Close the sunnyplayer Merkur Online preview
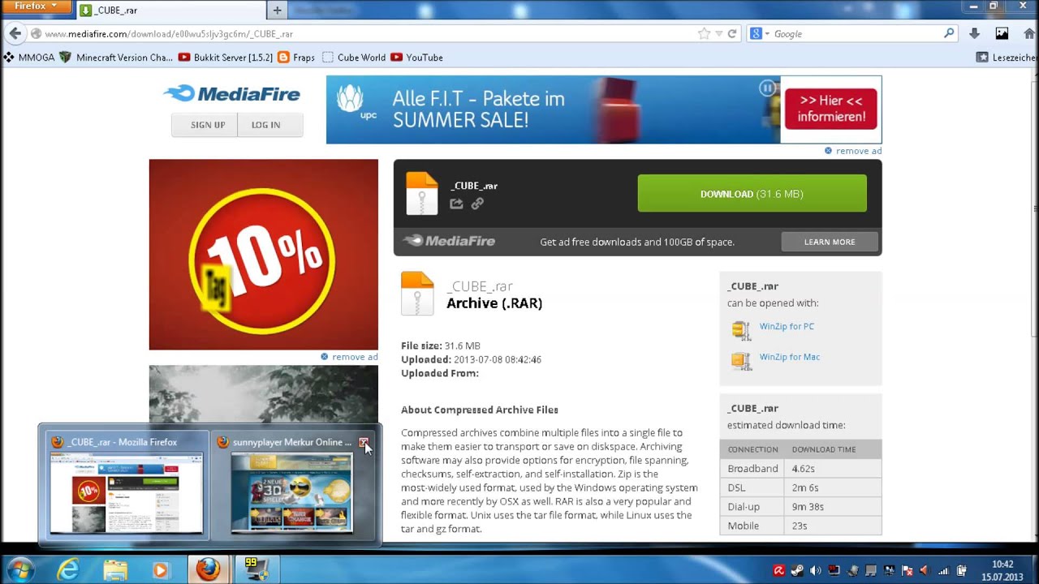The width and height of the screenshot is (1039, 584). point(364,442)
